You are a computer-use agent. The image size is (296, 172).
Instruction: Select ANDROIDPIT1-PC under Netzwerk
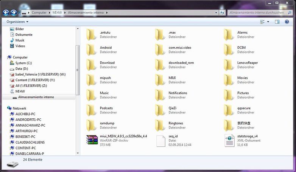28,119
